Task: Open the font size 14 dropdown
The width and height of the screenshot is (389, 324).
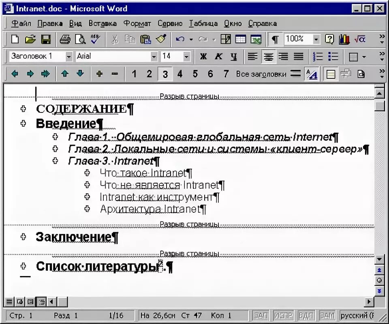Action: click(187, 57)
